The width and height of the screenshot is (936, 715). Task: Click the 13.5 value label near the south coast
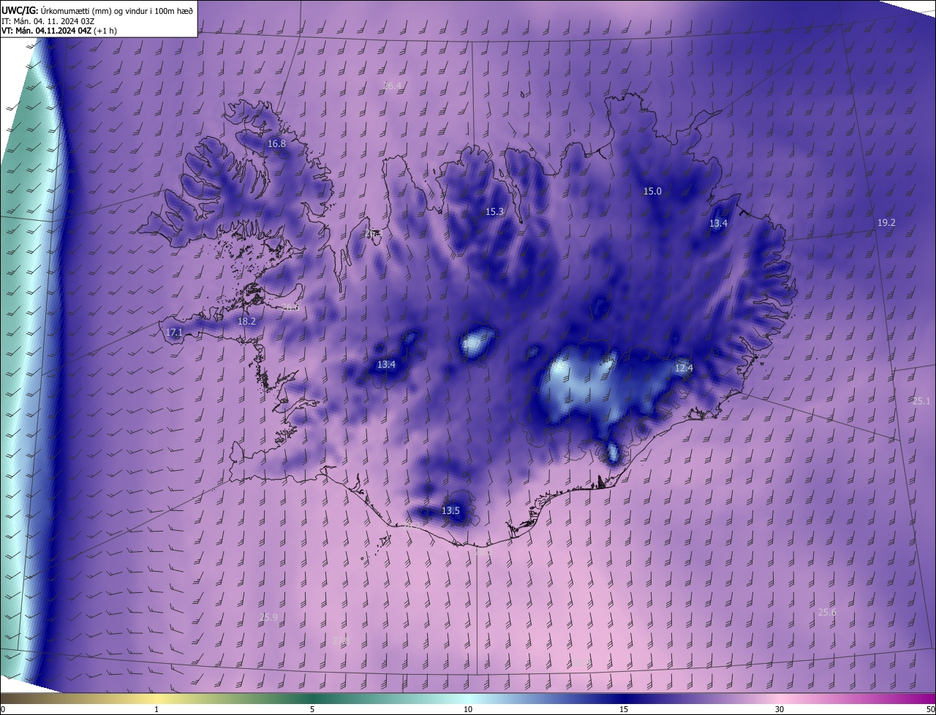450,511
